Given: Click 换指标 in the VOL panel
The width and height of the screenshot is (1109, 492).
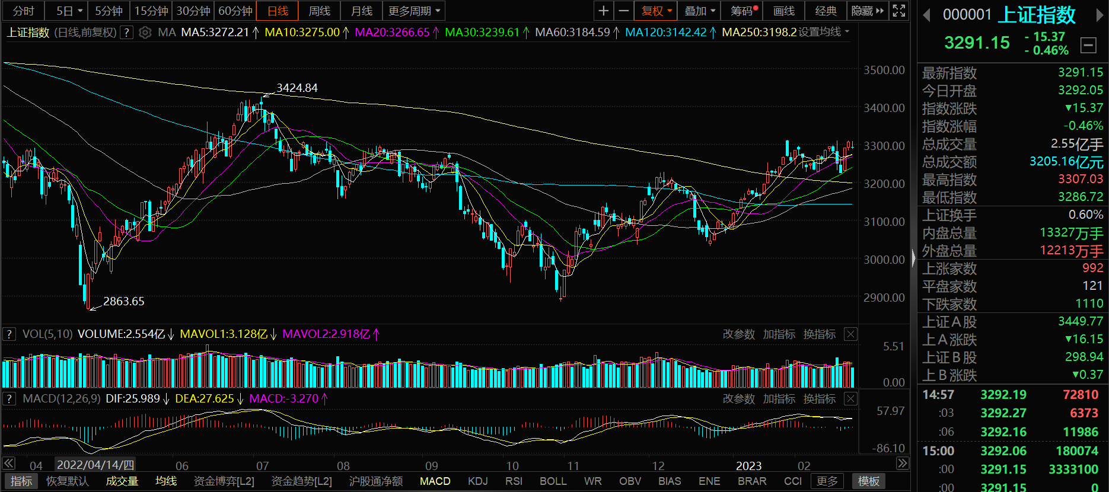Looking at the screenshot, I should (x=820, y=334).
